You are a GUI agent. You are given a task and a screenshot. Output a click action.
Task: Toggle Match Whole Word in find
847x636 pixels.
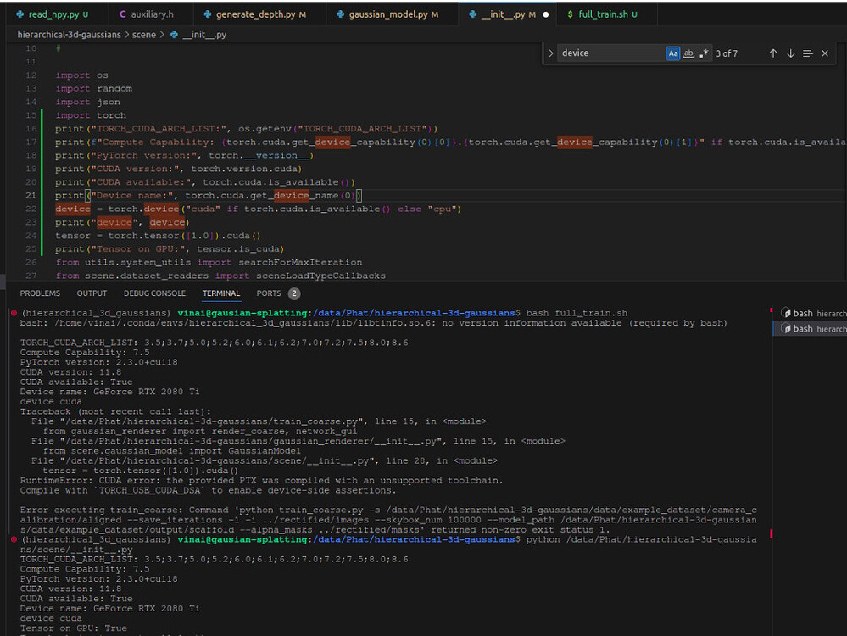tap(688, 53)
